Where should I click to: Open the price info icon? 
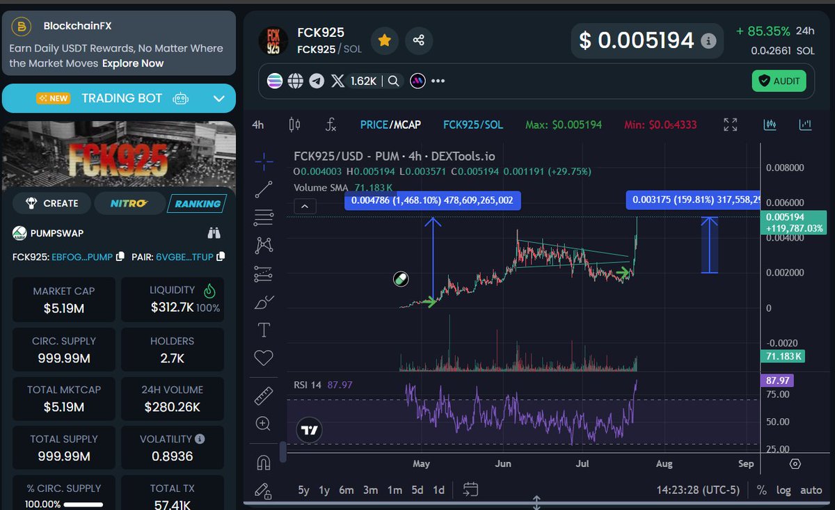click(708, 40)
